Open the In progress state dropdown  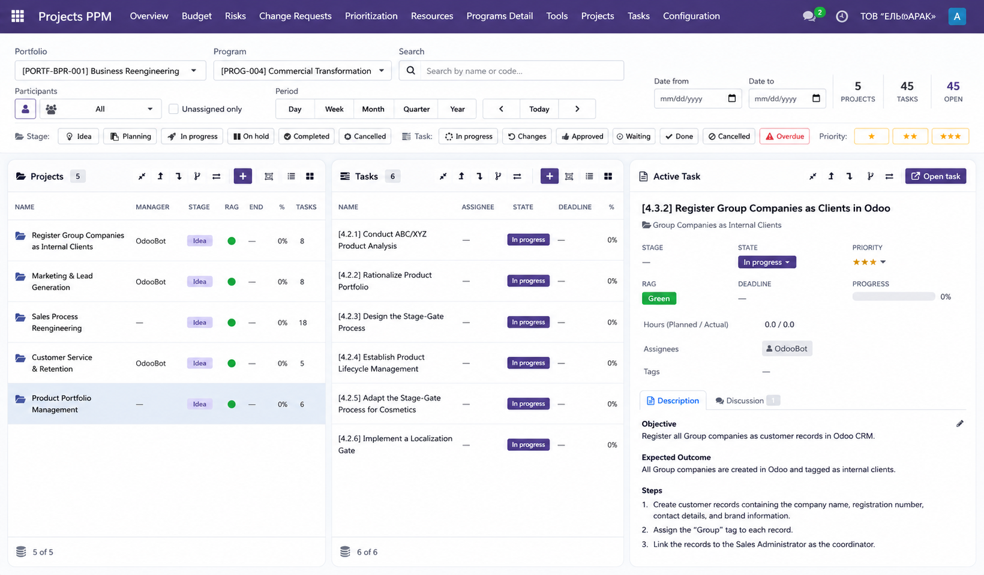click(x=767, y=262)
